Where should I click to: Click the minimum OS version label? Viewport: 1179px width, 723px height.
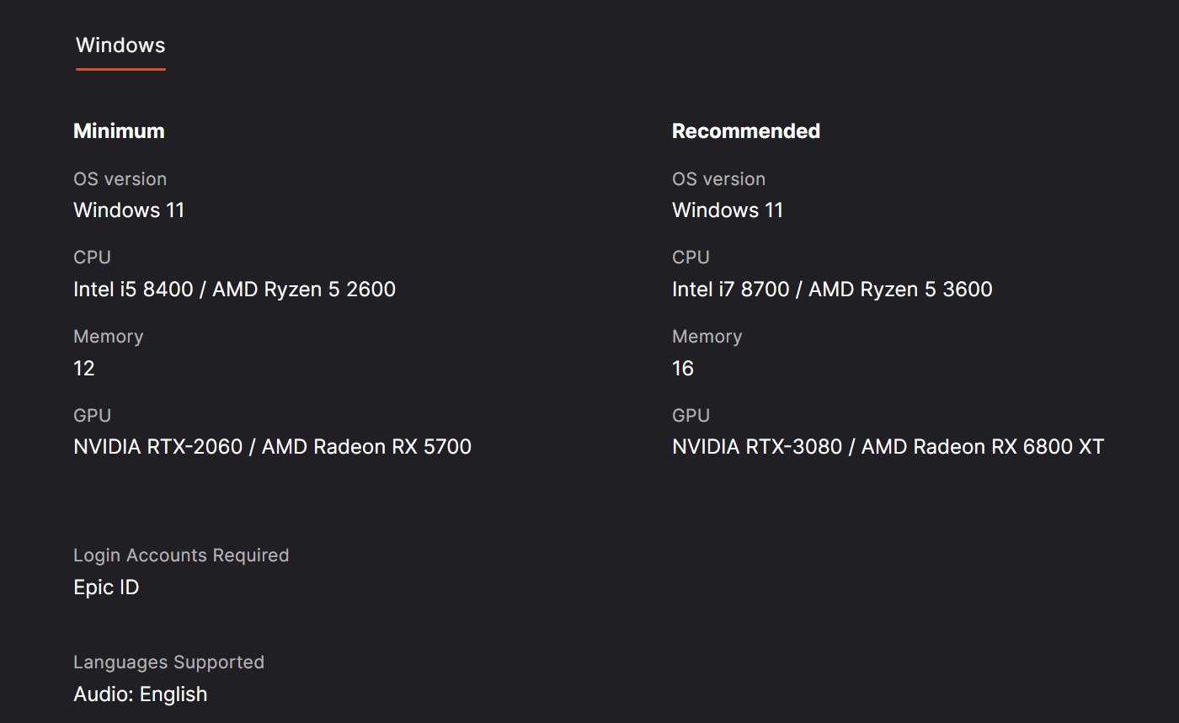click(120, 179)
